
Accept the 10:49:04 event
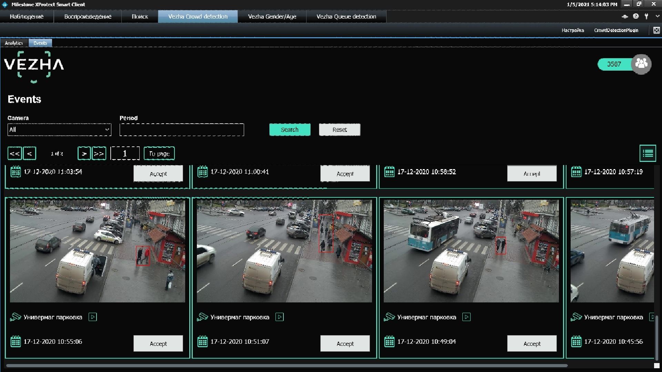(532, 343)
